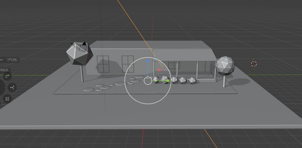This screenshot has width=302, height=148.
Task: Click the round crossed-circle overlay button
Action: 7,99
